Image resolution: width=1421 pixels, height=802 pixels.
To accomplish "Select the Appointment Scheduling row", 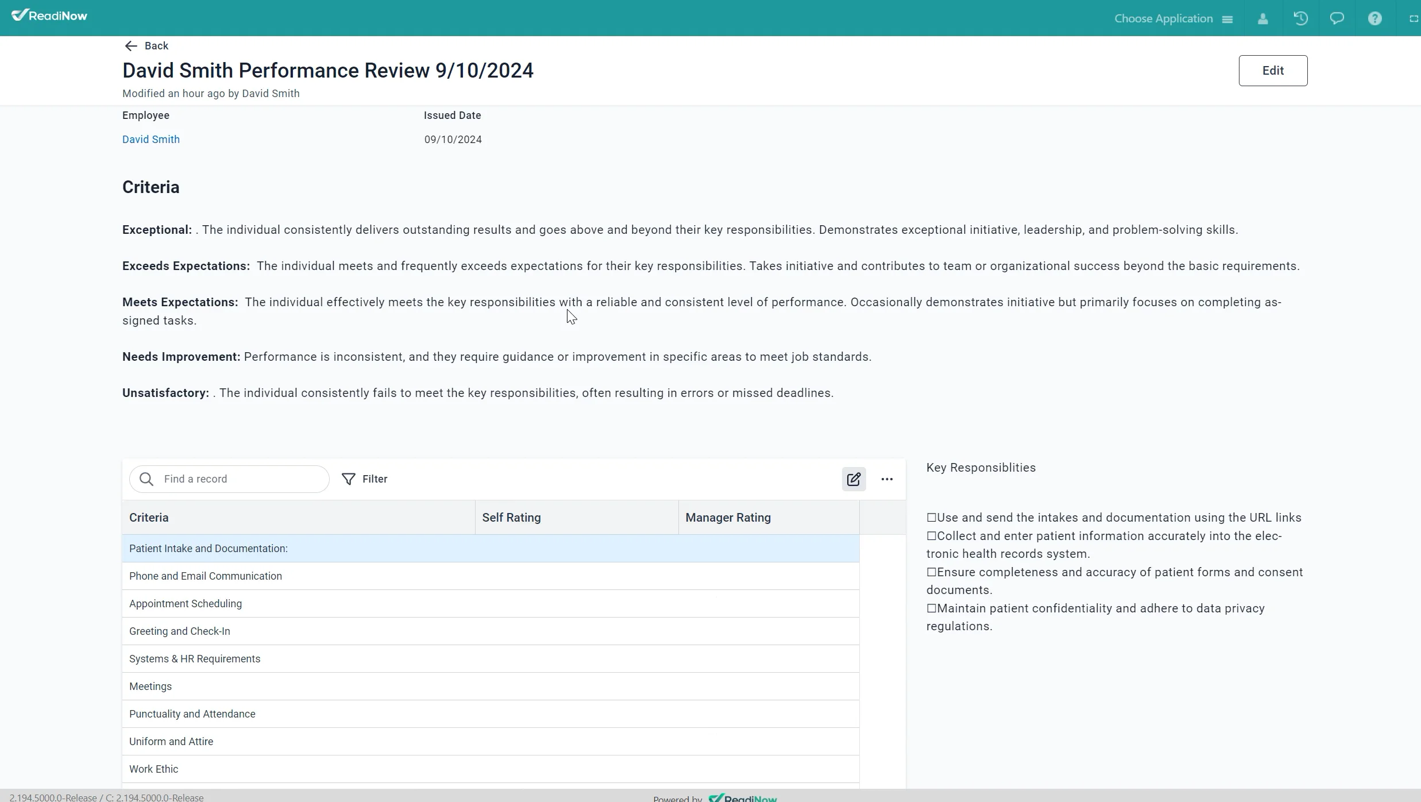I will coord(491,604).
